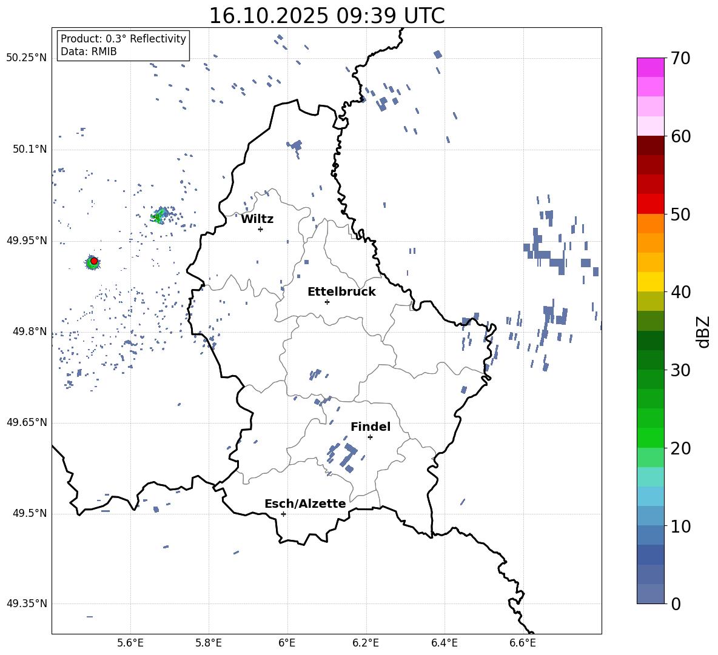Click the 6.4°E longitude tick label

pos(444,643)
